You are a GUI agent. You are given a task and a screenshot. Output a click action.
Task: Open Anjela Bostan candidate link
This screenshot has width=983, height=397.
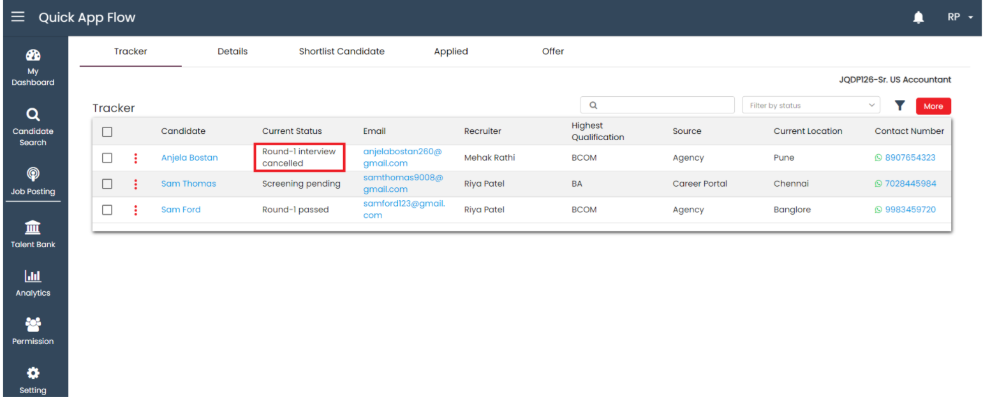(189, 158)
